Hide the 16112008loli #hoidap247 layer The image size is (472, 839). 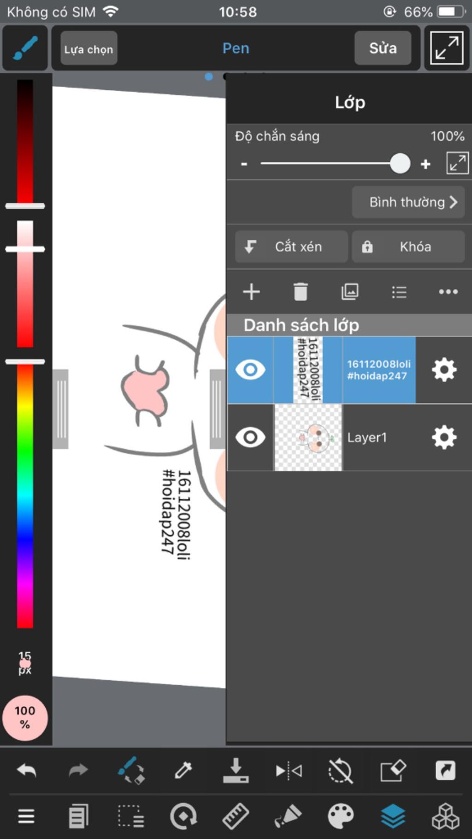(250, 370)
